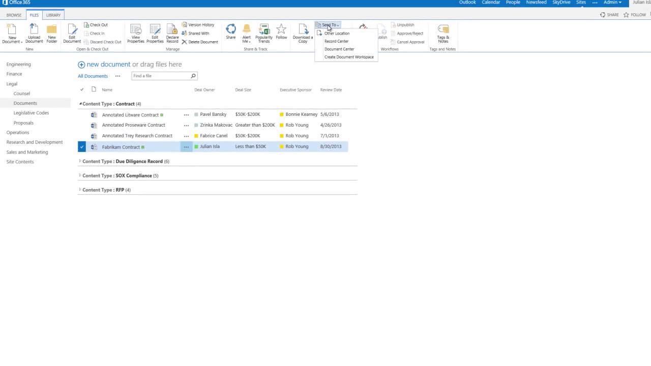Click the search magnifier in Find a file
This screenshot has height=366, width=651.
193,76
